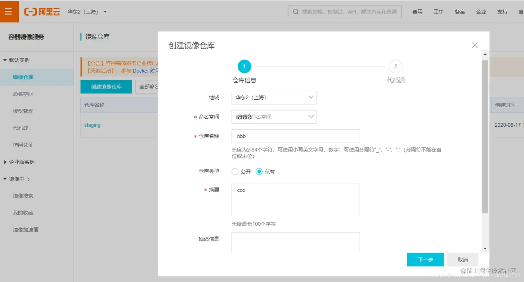Select the 公开 radio button
The image size is (524, 282).
coord(235,172)
